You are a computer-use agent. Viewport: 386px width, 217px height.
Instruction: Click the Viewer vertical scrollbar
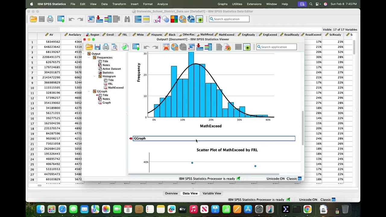coord(303,128)
